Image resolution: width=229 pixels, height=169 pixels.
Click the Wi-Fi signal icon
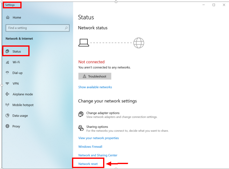click(8, 62)
